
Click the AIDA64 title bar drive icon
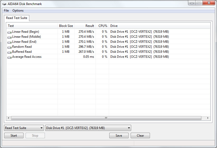pyautogui.click(x=4, y=4)
